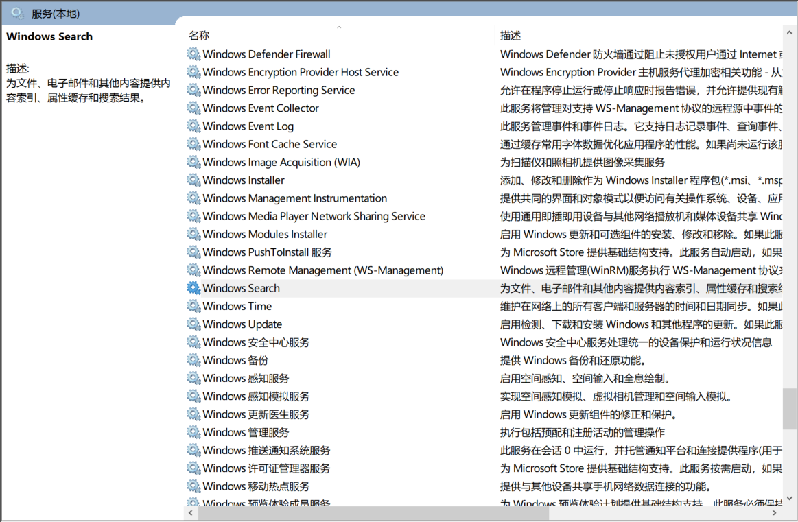
Task: Click gear icon beside Windows 感知模拟服务
Action: (193, 396)
